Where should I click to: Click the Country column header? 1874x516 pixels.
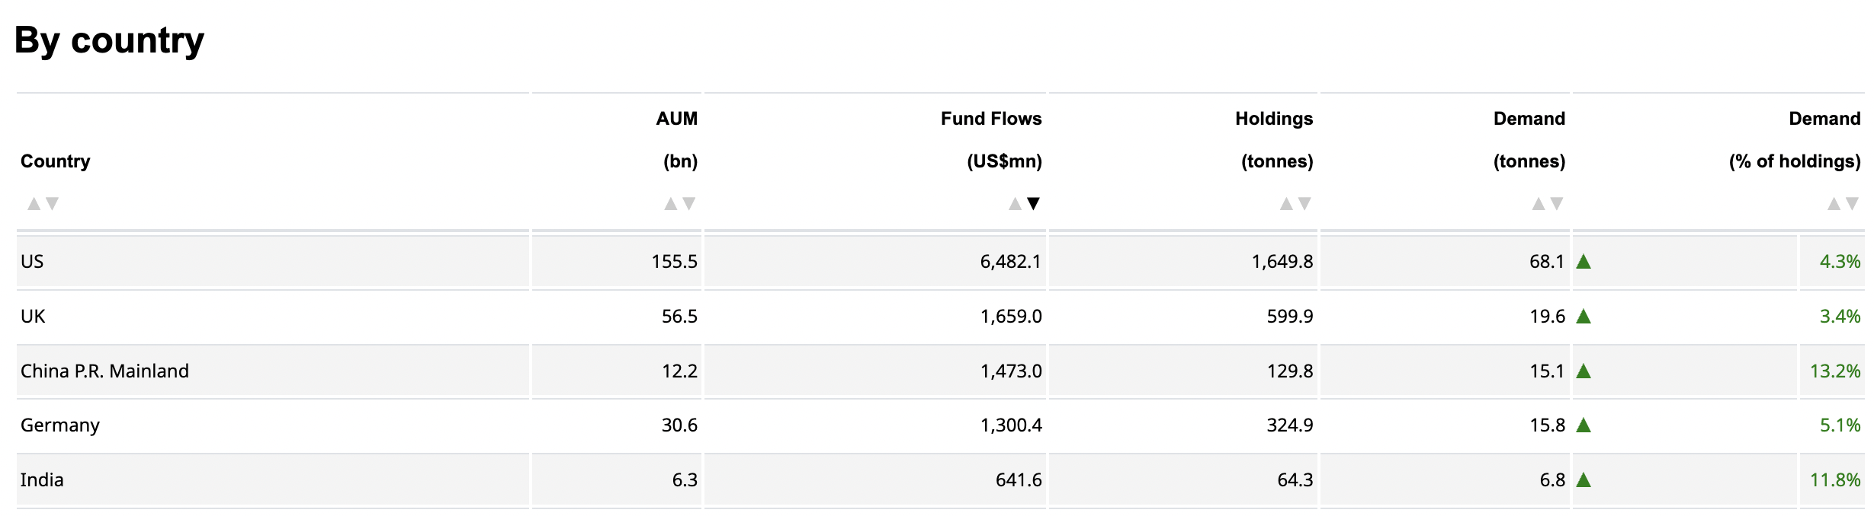[55, 161]
